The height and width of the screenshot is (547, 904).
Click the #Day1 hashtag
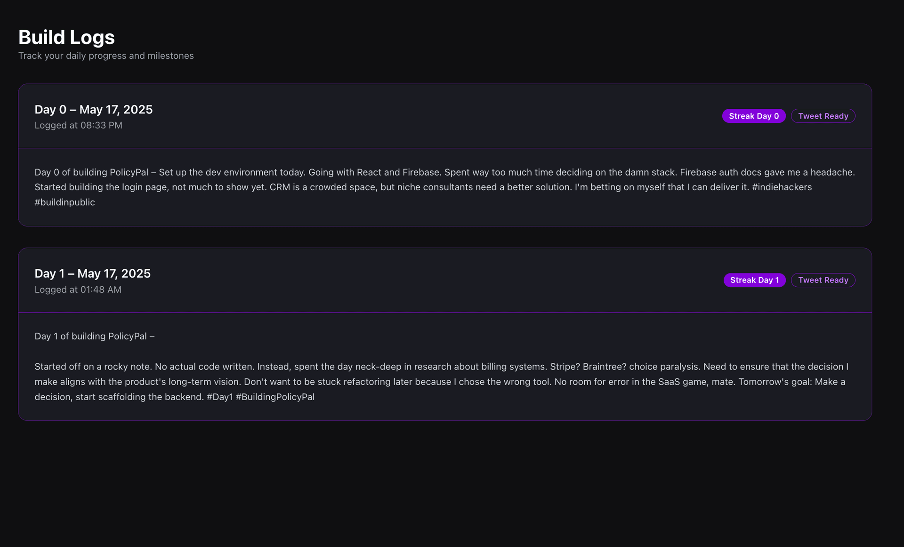219,397
